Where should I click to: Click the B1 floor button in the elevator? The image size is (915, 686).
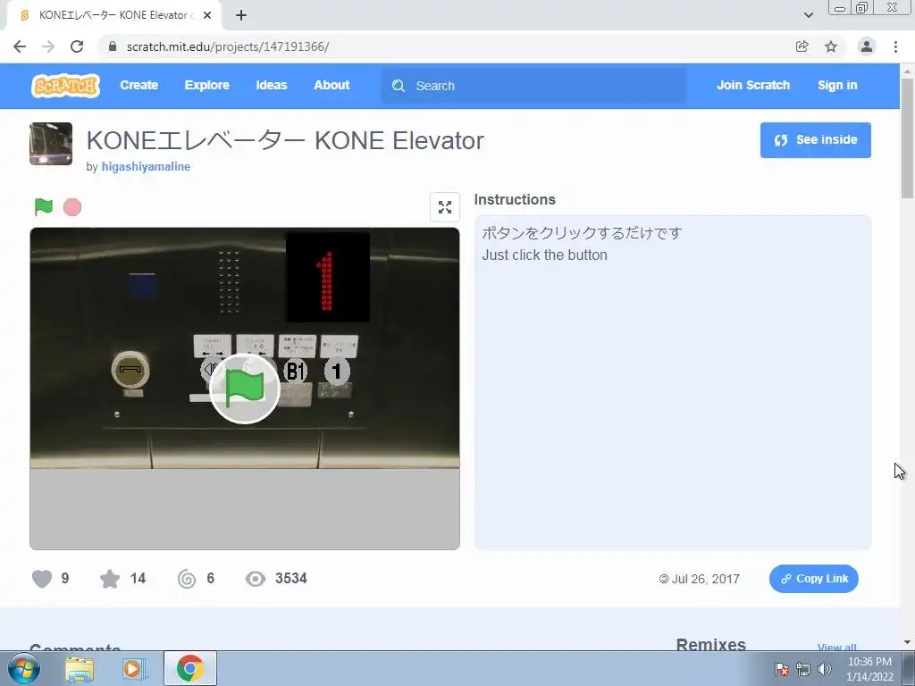click(x=295, y=371)
